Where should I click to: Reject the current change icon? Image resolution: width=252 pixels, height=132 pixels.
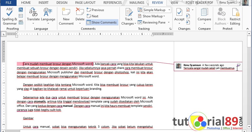188,10
